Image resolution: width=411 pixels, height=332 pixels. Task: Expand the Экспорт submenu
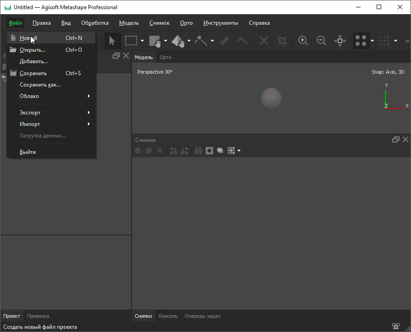(51, 113)
